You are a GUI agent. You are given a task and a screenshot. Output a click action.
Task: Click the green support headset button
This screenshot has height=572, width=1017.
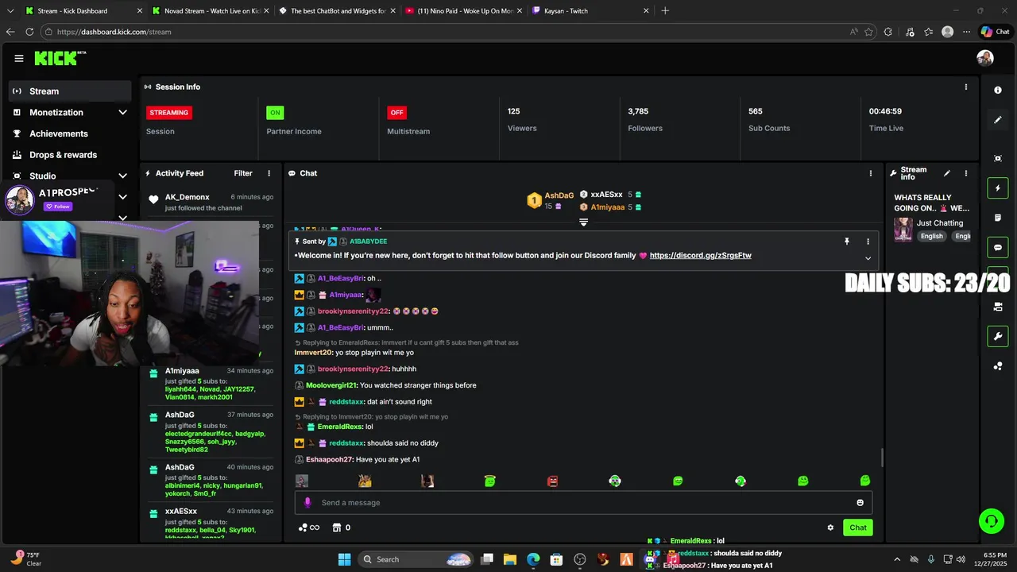point(991,521)
